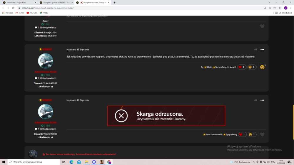This screenshot has height=165, width=294.
Task: React to post #5 with the heart icon
Action: click(x=262, y=134)
